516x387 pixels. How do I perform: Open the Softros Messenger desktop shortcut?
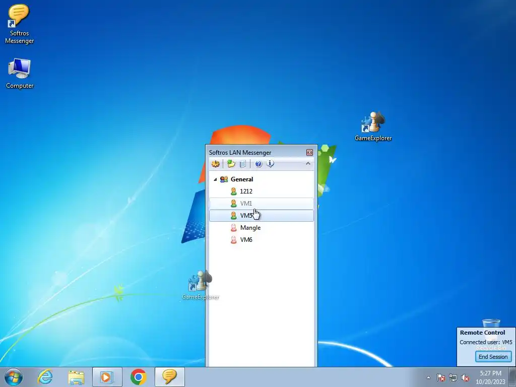tap(20, 24)
